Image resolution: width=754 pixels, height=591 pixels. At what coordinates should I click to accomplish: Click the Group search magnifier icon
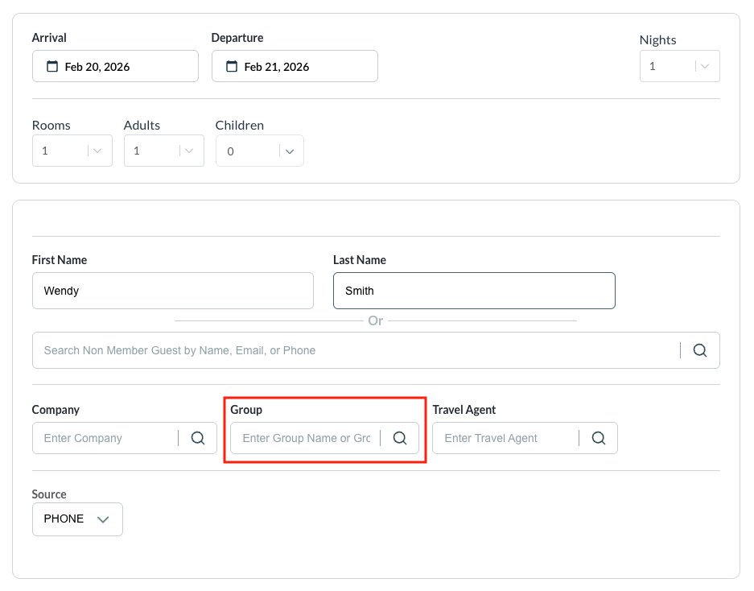[400, 438]
